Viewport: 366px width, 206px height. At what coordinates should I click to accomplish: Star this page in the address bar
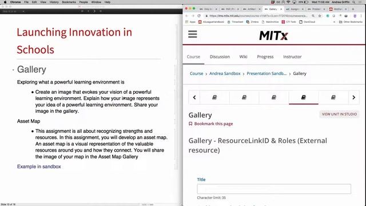(x=320, y=16)
